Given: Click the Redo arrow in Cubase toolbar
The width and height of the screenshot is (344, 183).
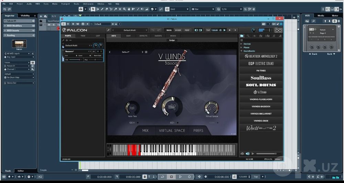Looking at the screenshot, I should pyautogui.click(x=9, y=9).
